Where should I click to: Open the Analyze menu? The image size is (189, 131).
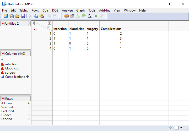coord(67,10)
